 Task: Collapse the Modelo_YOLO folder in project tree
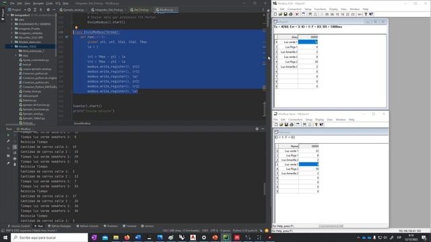pyautogui.click(x=12, y=46)
